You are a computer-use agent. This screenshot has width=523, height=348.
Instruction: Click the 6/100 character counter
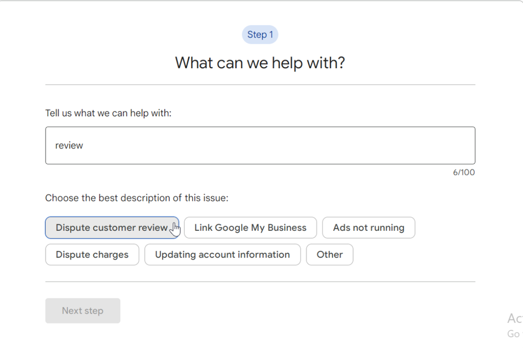pos(463,172)
